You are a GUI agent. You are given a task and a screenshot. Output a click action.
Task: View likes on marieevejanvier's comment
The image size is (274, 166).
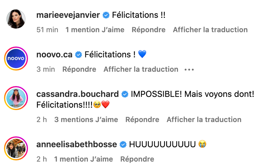[94, 30]
